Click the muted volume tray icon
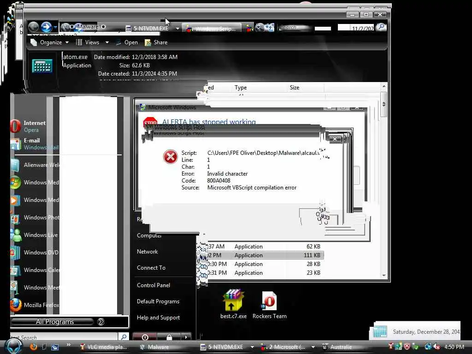 point(437,347)
